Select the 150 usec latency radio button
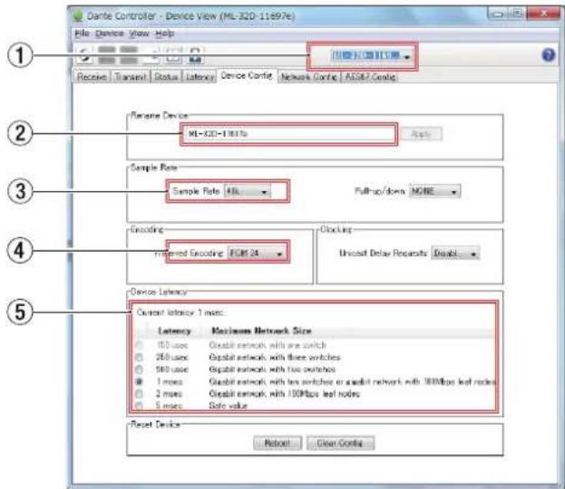Screen dimensions: 565x489 pos(139,345)
